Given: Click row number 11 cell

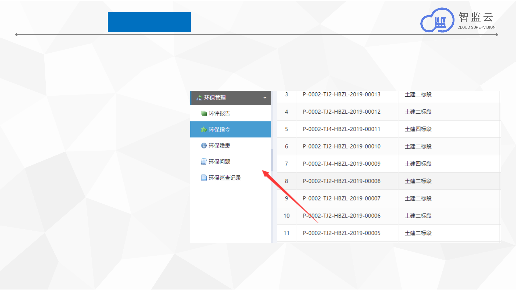Looking at the screenshot, I should pyautogui.click(x=286, y=233).
